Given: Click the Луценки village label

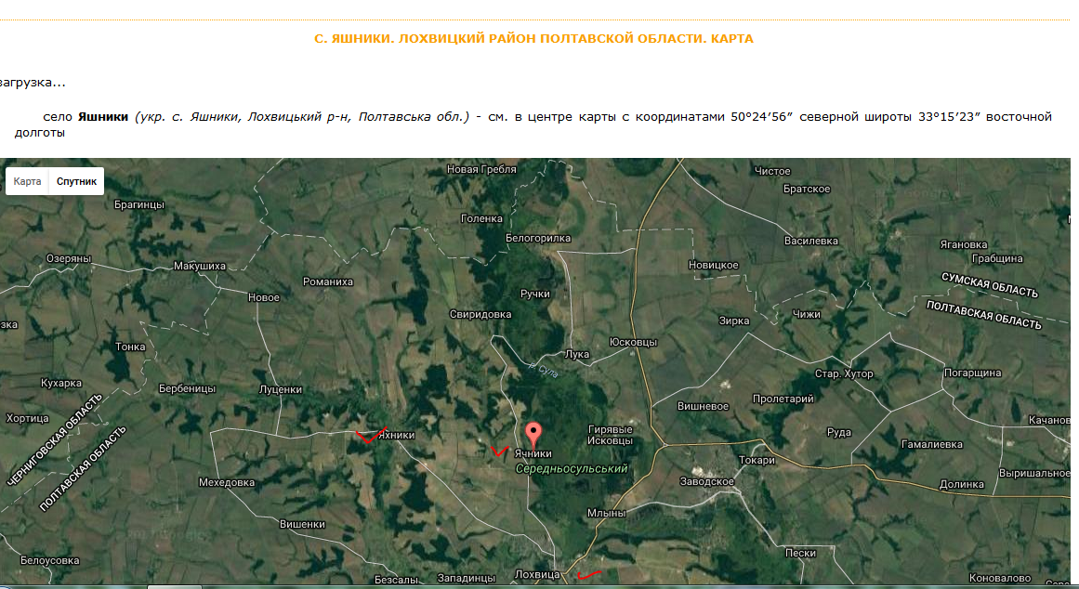Looking at the screenshot, I should [x=280, y=389].
